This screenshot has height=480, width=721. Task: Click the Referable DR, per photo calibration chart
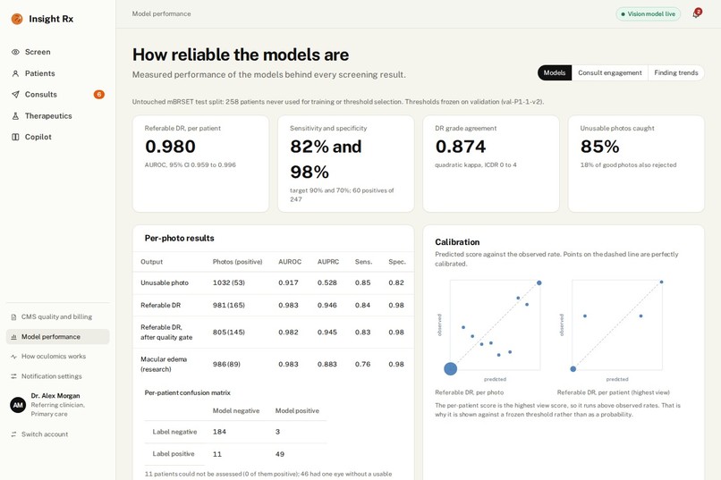click(x=495, y=324)
